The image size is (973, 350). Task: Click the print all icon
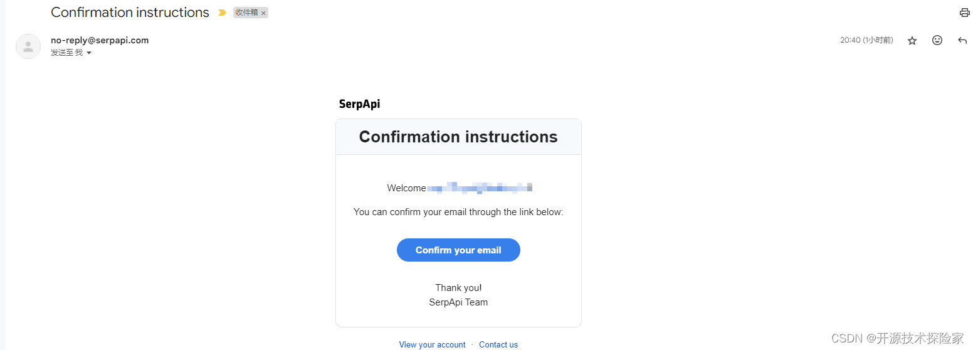[964, 13]
